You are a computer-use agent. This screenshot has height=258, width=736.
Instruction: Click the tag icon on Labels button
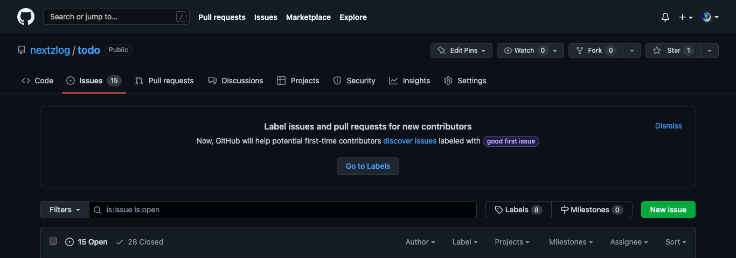499,210
